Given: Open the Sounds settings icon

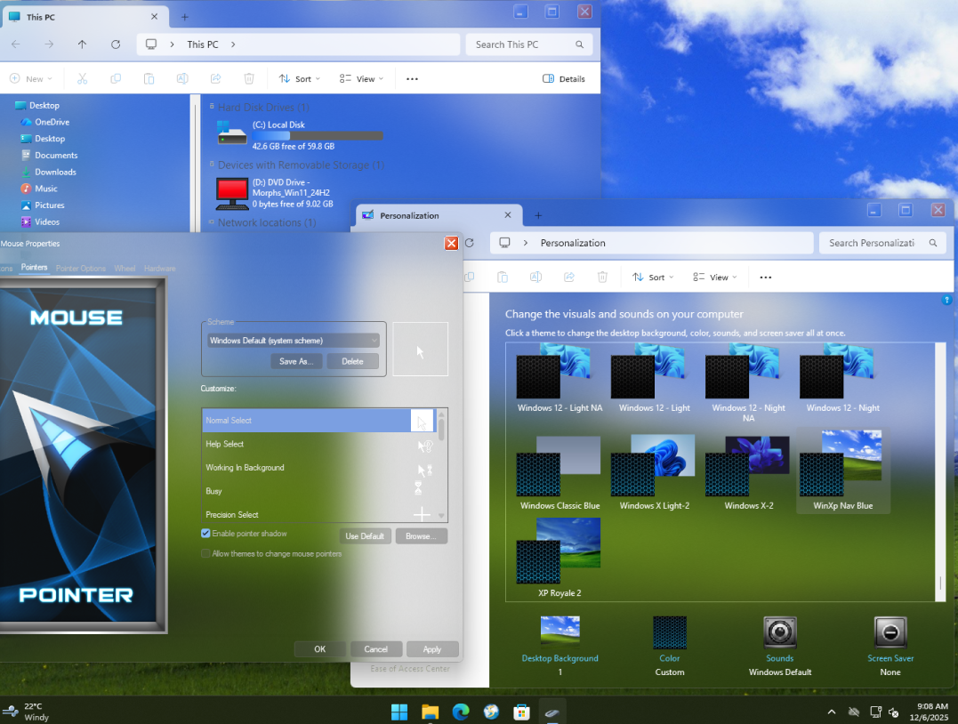Looking at the screenshot, I should tap(779, 632).
